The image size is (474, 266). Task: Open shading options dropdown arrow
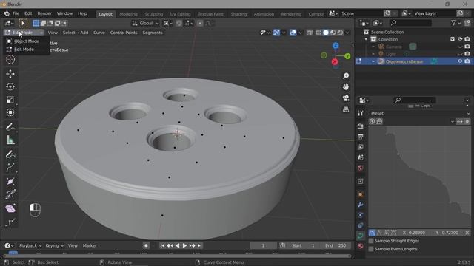[347, 33]
